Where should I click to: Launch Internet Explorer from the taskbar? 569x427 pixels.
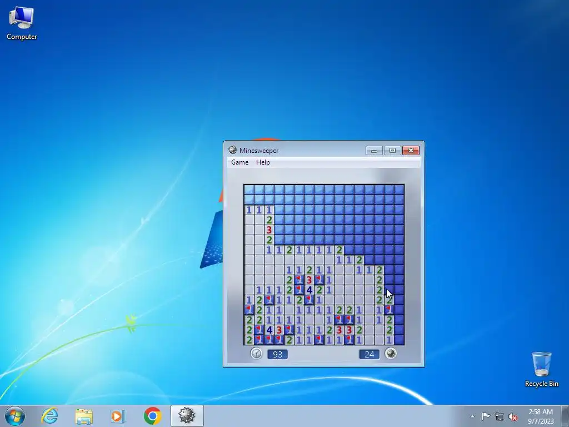click(x=49, y=416)
